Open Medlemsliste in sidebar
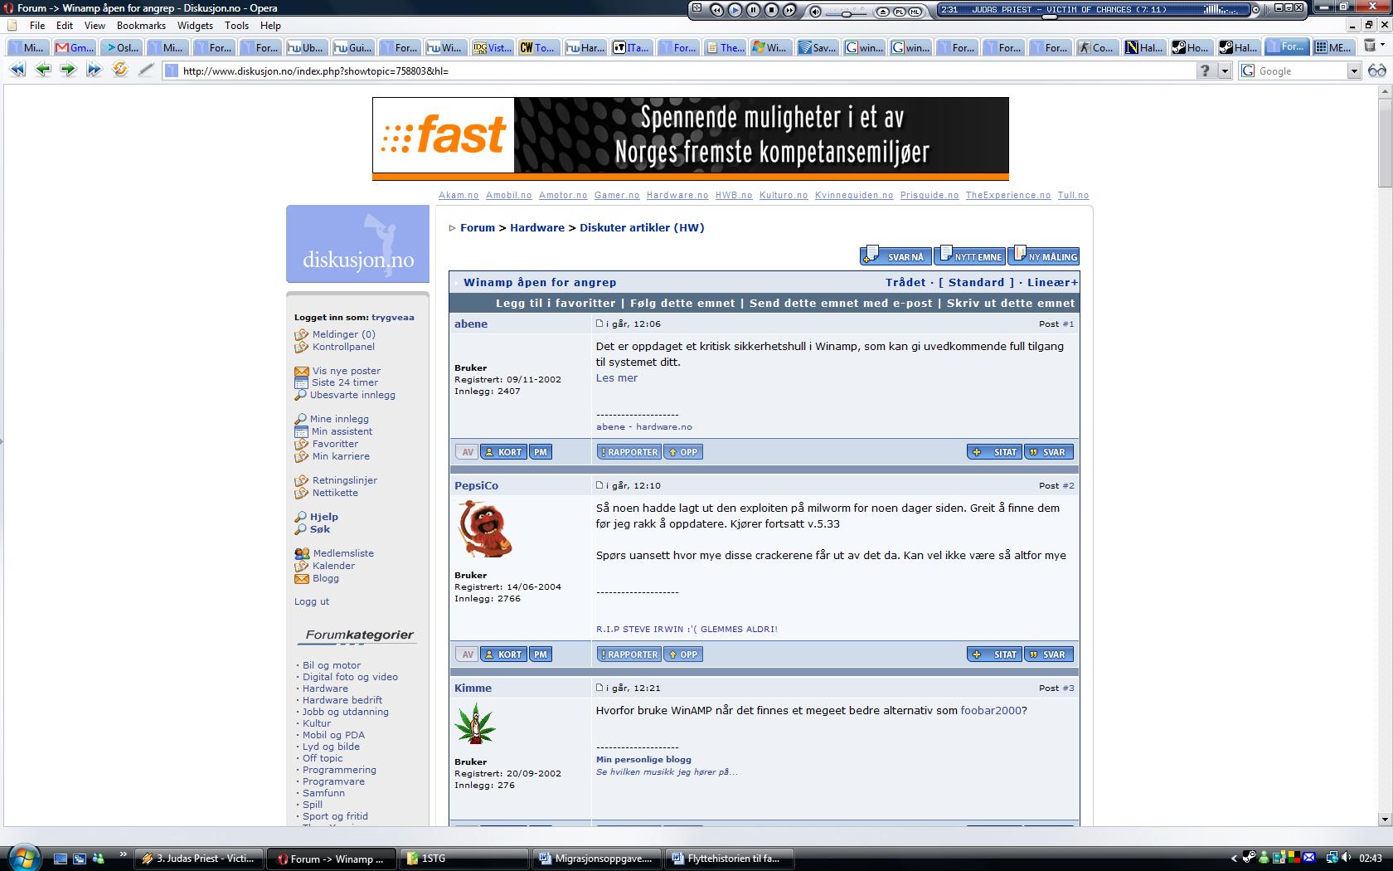The height and width of the screenshot is (871, 1393). tap(343, 553)
